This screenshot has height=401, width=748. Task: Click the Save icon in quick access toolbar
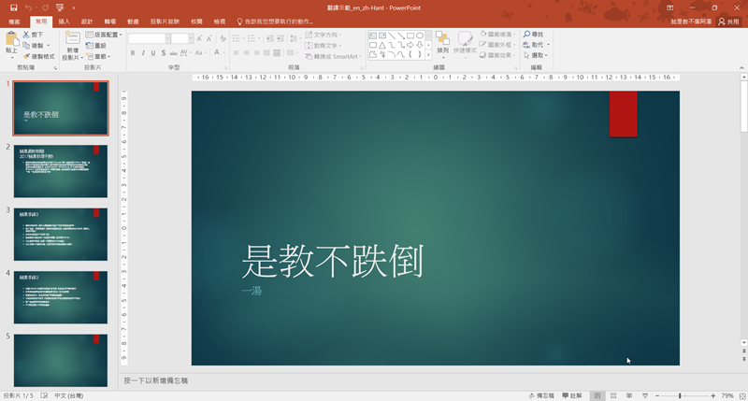click(x=14, y=7)
